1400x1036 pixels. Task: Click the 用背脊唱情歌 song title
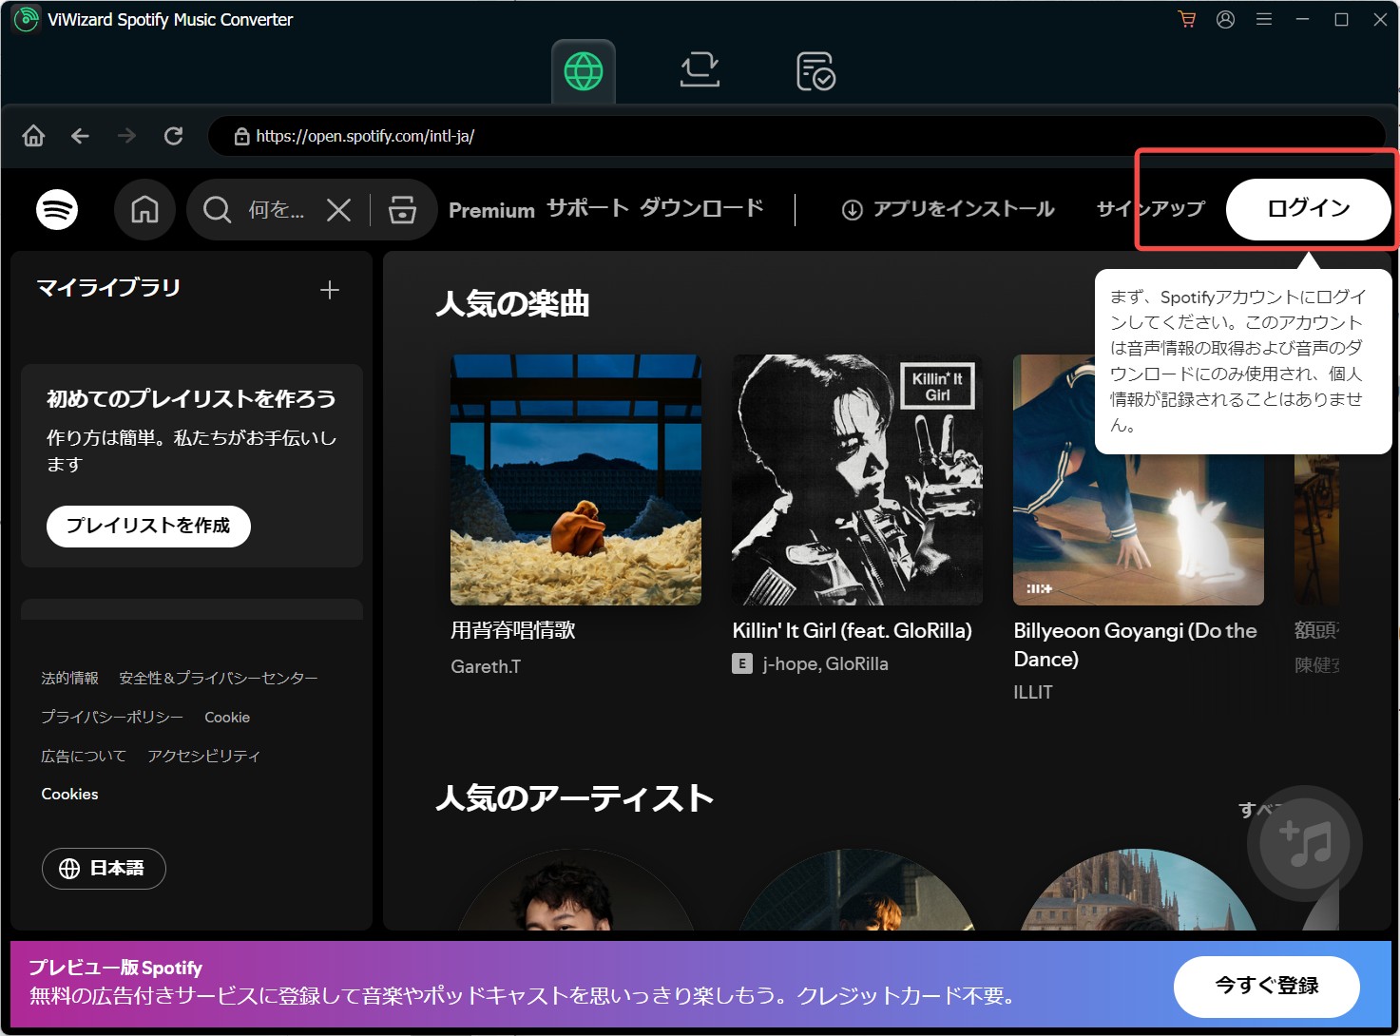click(513, 630)
